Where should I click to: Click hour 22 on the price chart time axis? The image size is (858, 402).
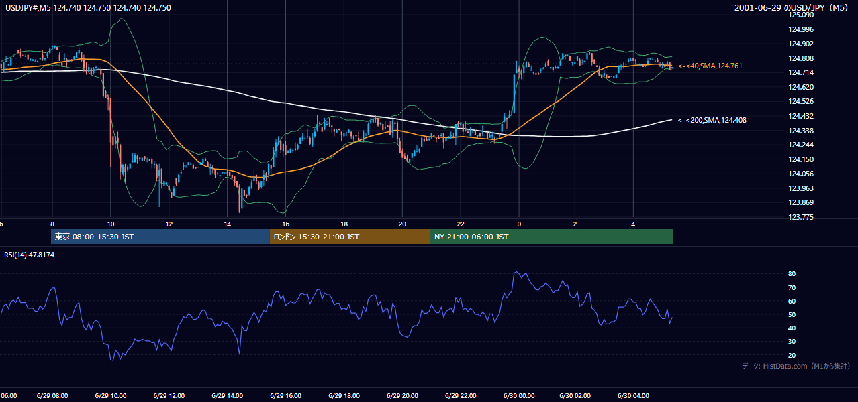(461, 224)
